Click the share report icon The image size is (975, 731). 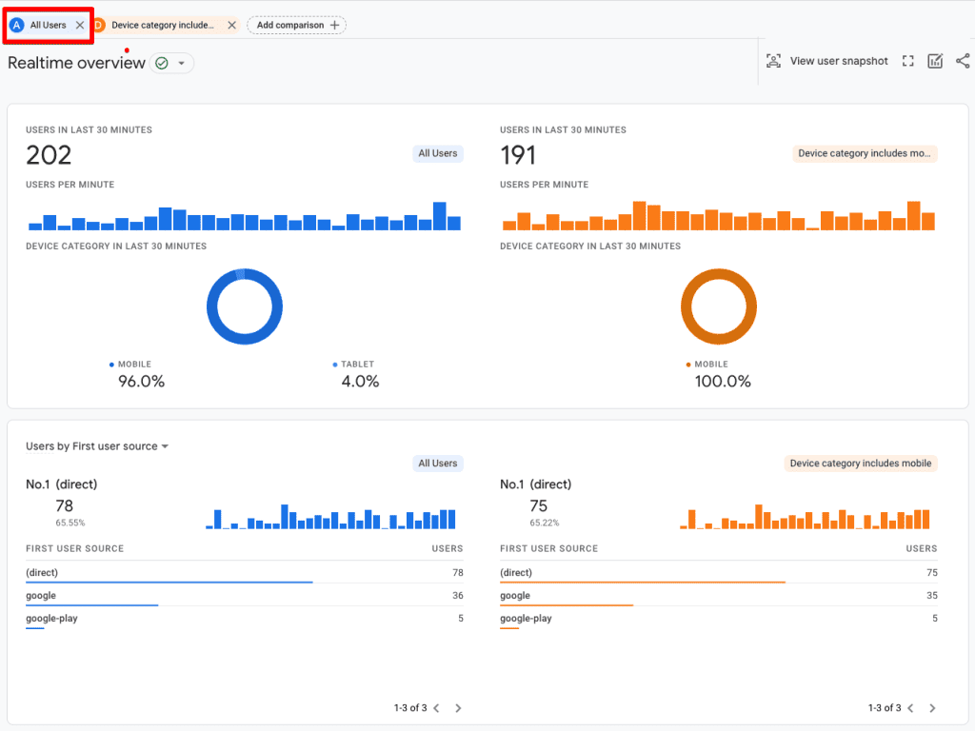click(x=963, y=60)
